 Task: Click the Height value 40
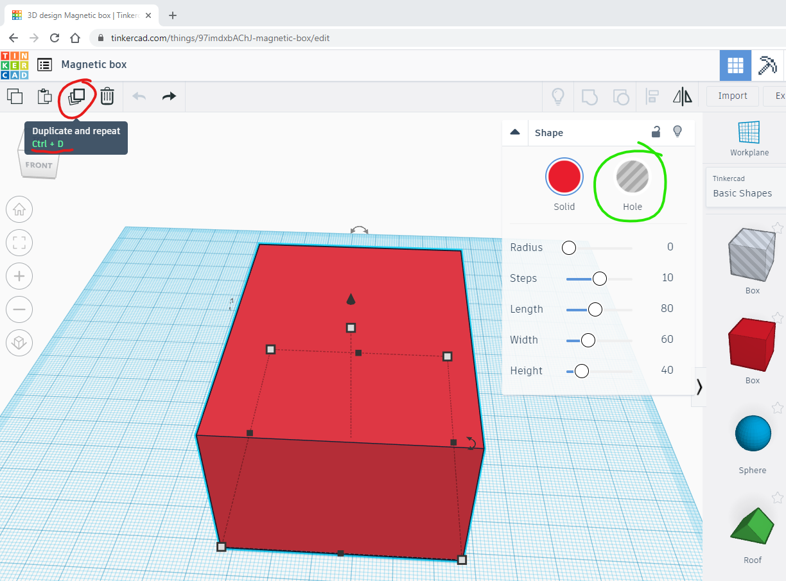click(x=667, y=370)
